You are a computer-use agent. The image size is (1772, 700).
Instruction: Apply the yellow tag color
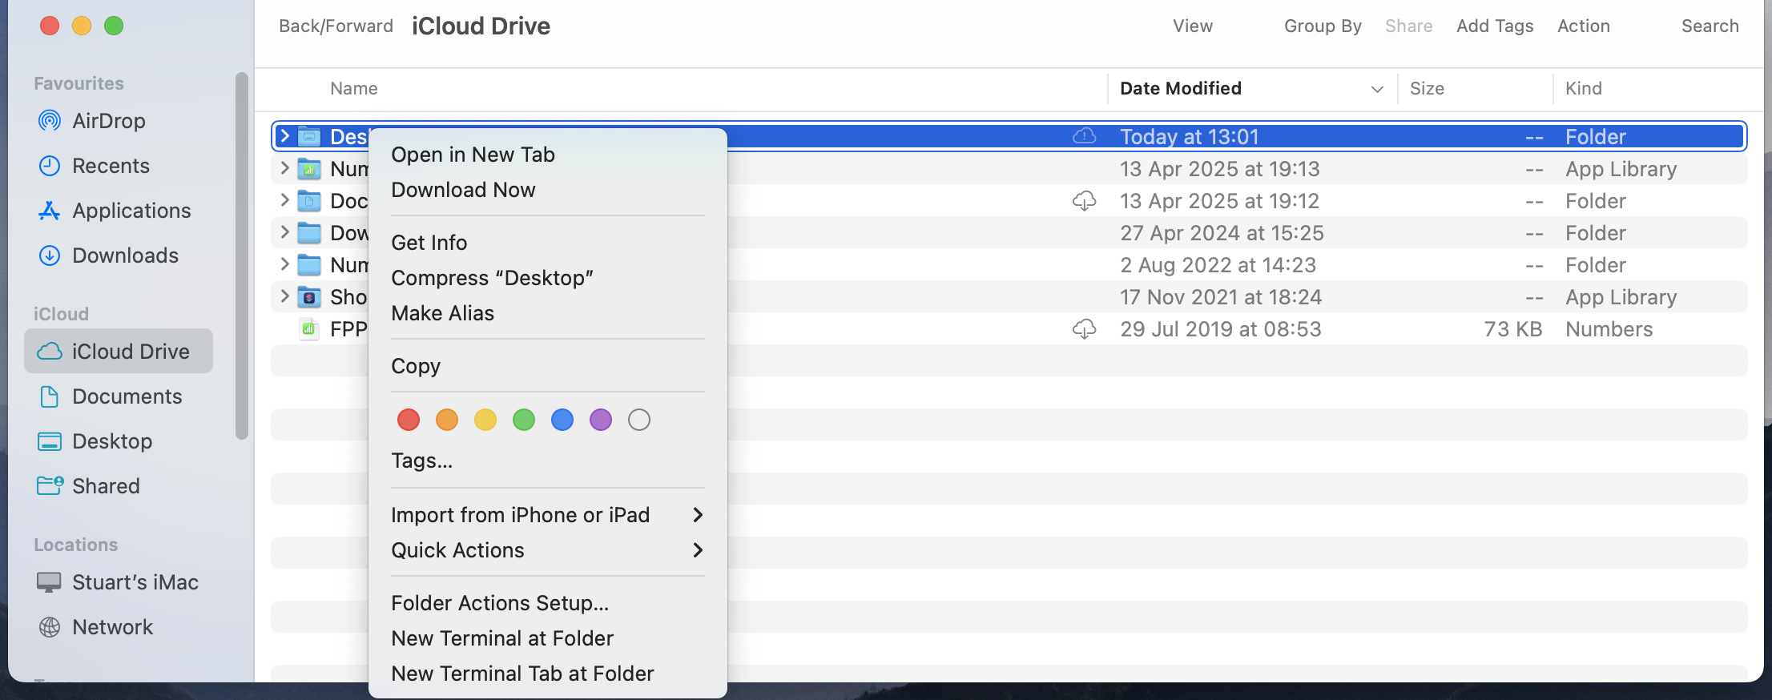(485, 420)
